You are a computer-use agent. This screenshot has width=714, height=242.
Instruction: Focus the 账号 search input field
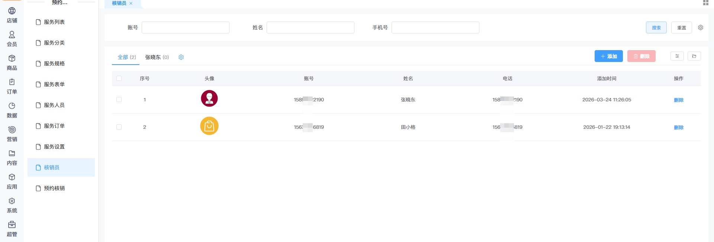[x=186, y=27]
